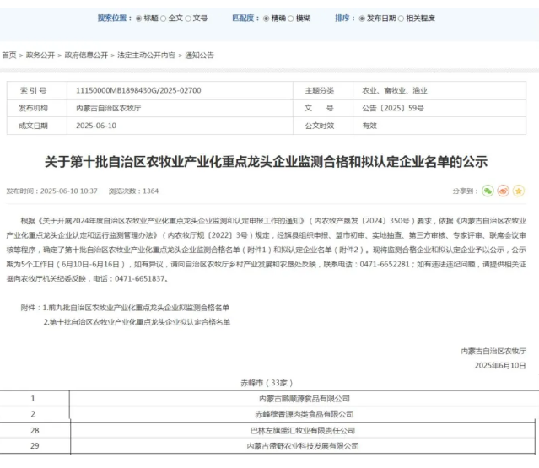Screen dimensions: 539x468
Task: Click publish time 2025-06-10 10:37
Action: tap(52, 191)
